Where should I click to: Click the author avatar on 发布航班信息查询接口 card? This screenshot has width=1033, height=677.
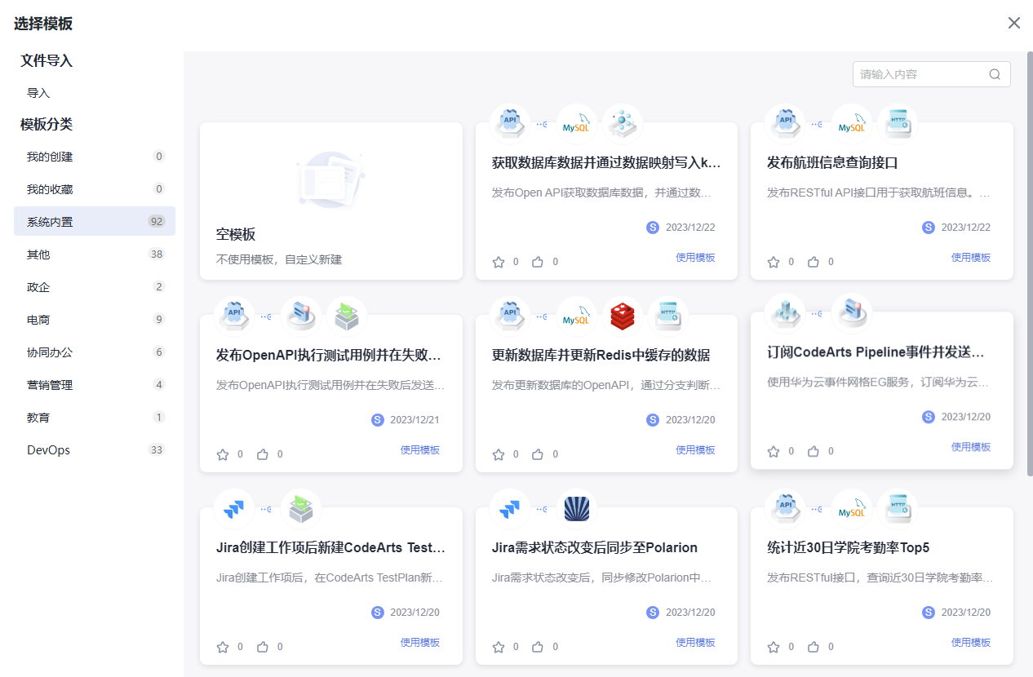(x=929, y=228)
